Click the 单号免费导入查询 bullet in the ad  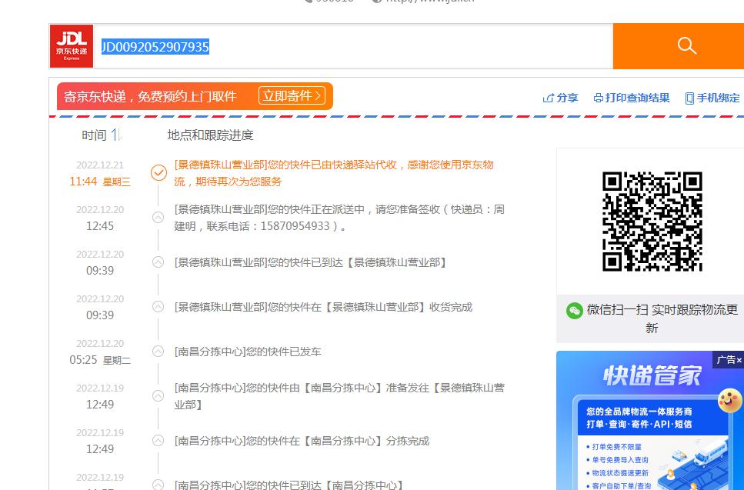[x=619, y=460]
